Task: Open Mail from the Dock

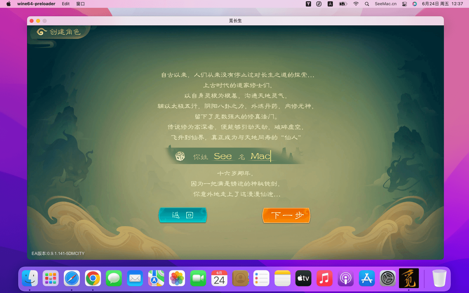Action: tap(135, 278)
